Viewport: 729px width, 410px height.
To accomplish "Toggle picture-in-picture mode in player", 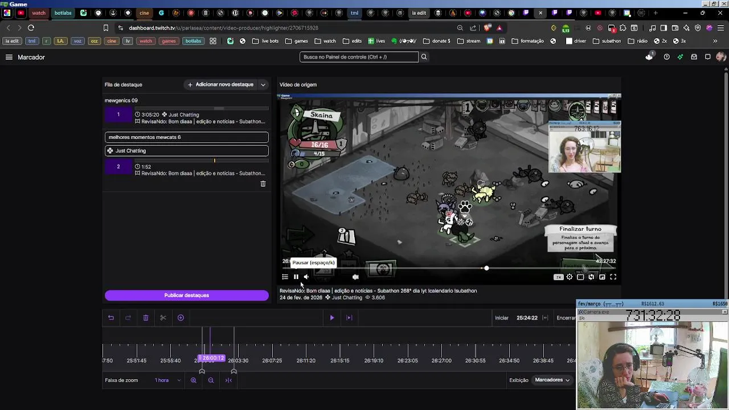I will tap(602, 277).
